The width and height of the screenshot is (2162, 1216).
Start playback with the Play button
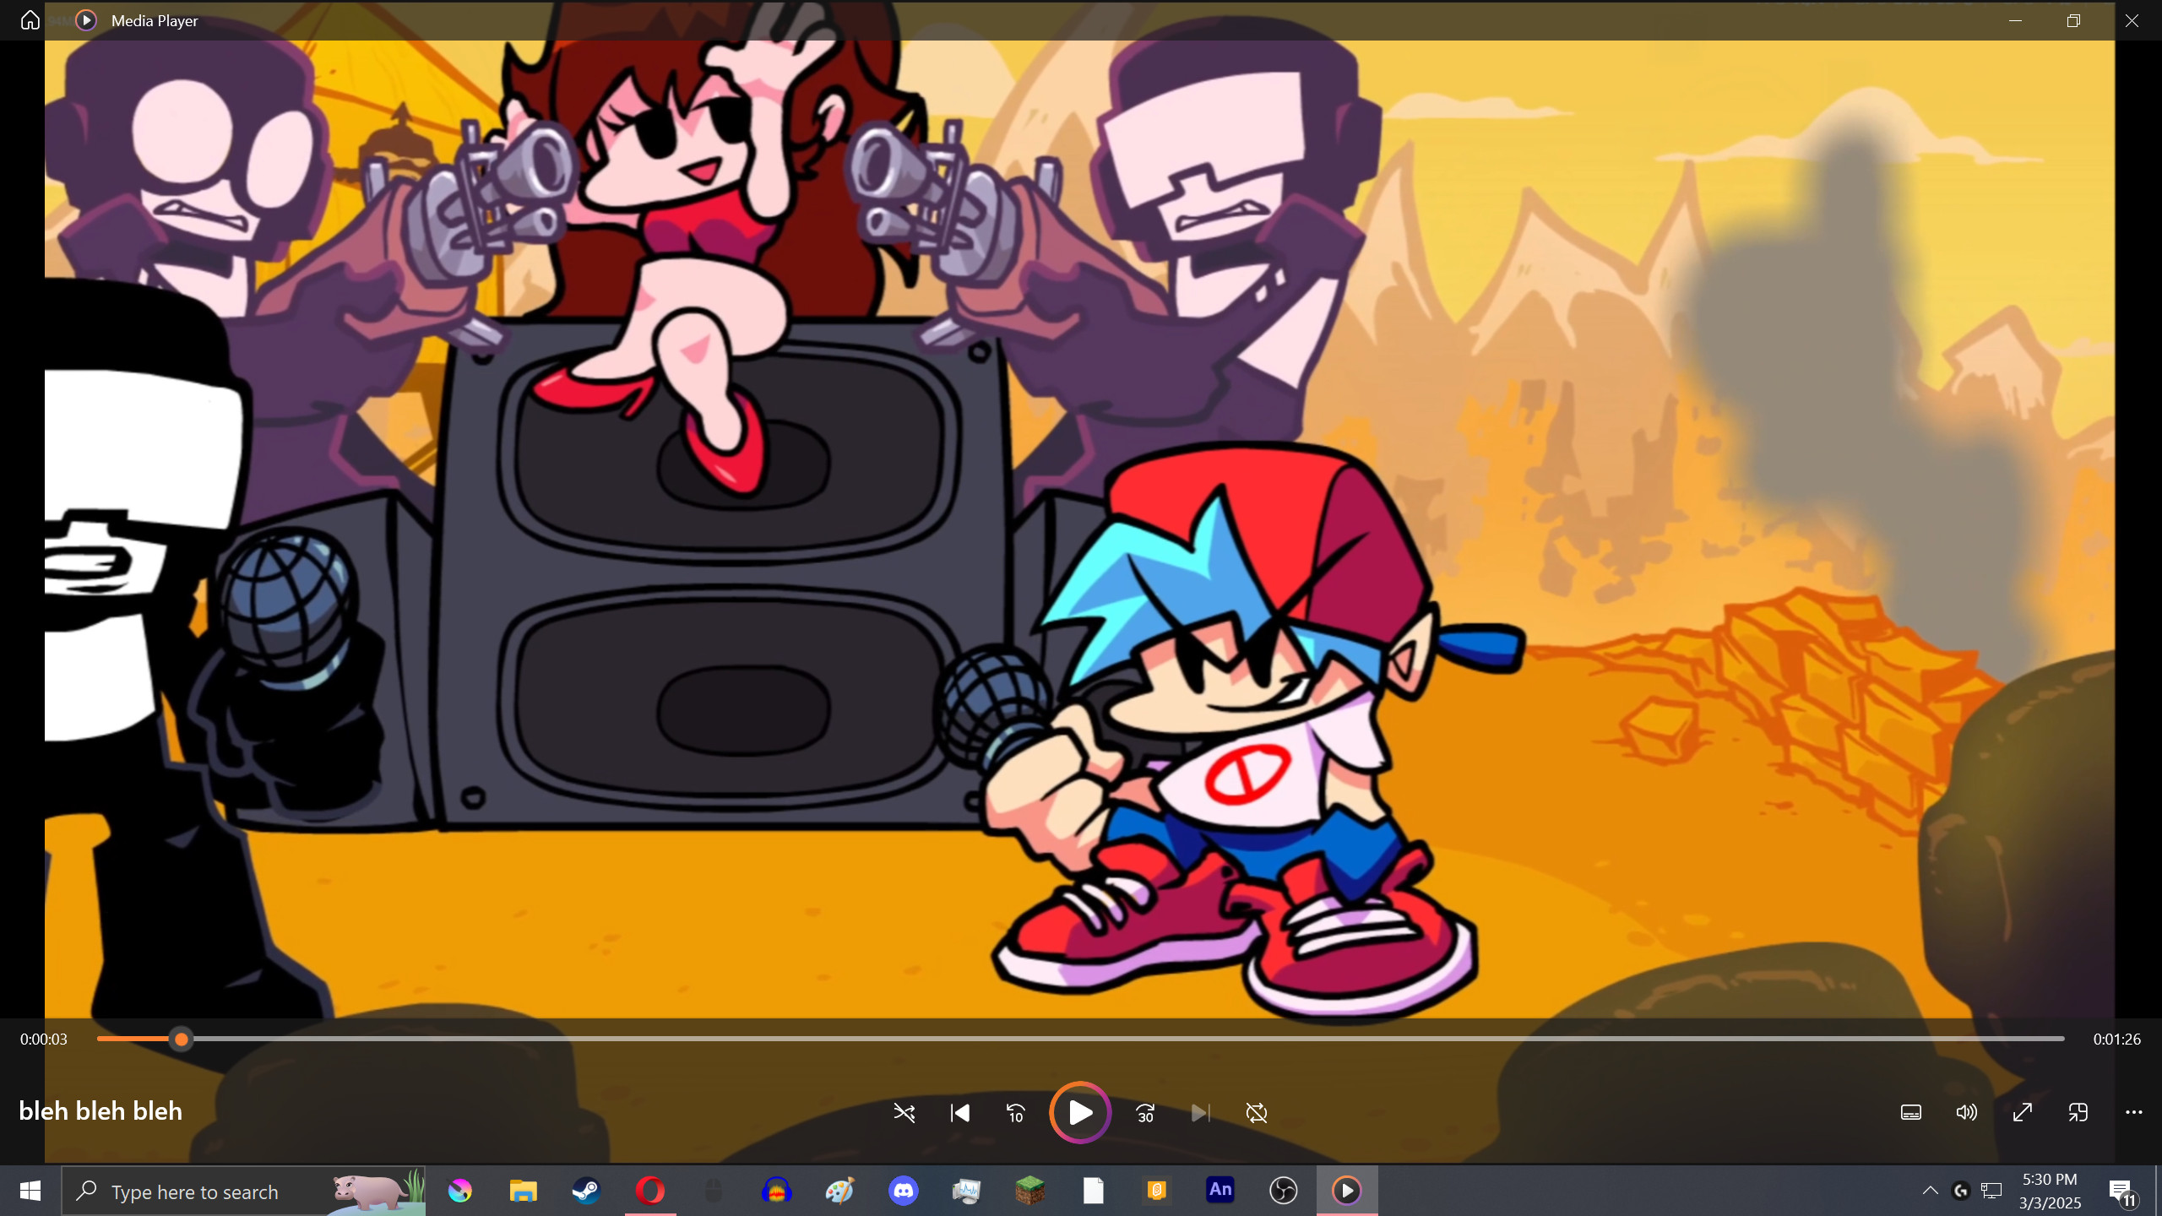point(1080,1112)
